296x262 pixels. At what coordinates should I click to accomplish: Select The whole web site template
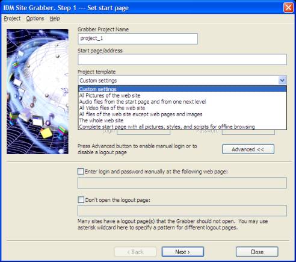pos(182,120)
